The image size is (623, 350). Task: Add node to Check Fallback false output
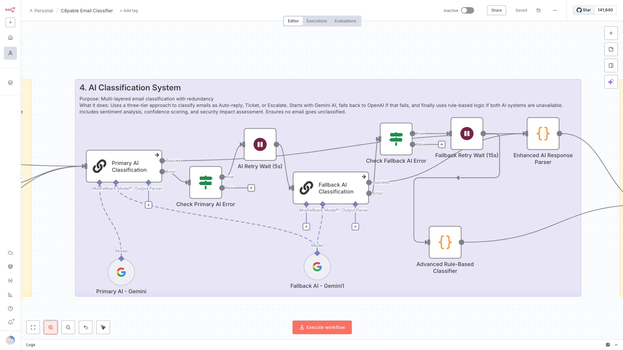coord(442,144)
